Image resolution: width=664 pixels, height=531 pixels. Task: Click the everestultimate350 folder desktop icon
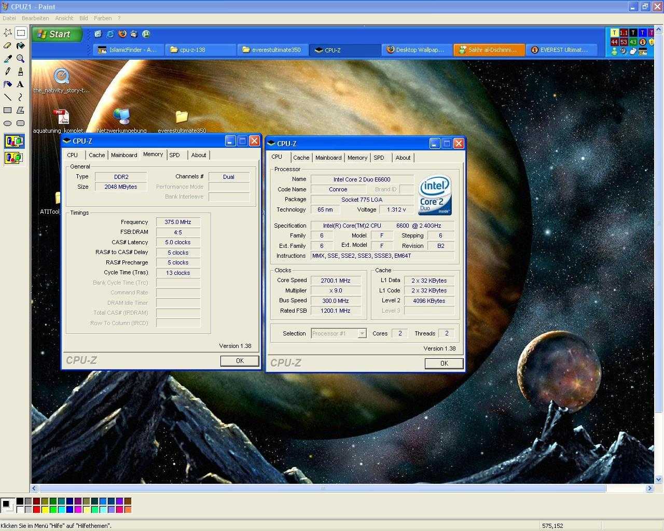pos(182,121)
